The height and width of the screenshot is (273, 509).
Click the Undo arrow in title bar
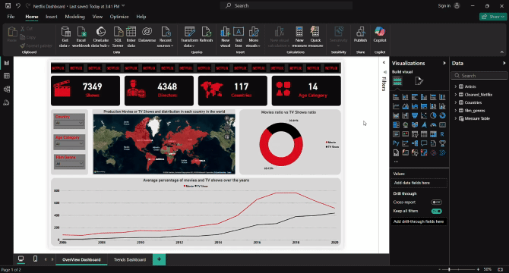pos(18,6)
